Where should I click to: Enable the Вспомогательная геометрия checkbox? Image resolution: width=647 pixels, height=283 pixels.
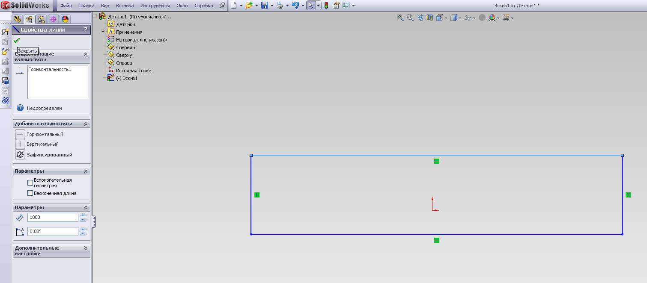coord(30,183)
